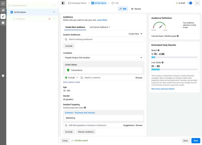202x145 pixels.
Task: Click the blue Next button
Action: (x=196, y=141)
